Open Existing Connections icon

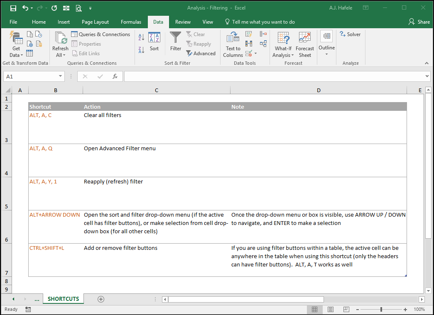click(39, 44)
